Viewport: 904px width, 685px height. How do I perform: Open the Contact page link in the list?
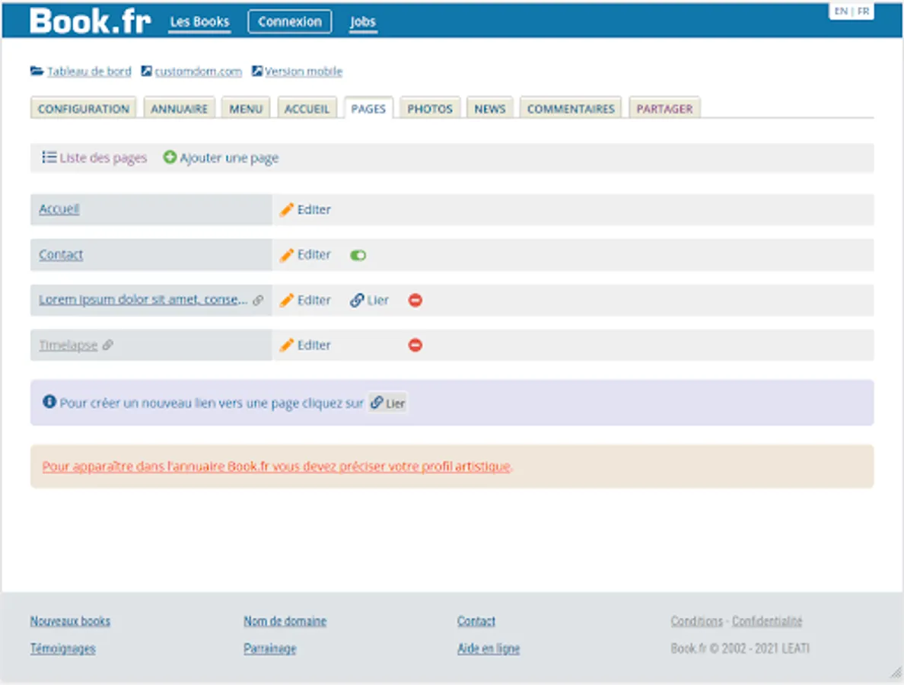61,254
